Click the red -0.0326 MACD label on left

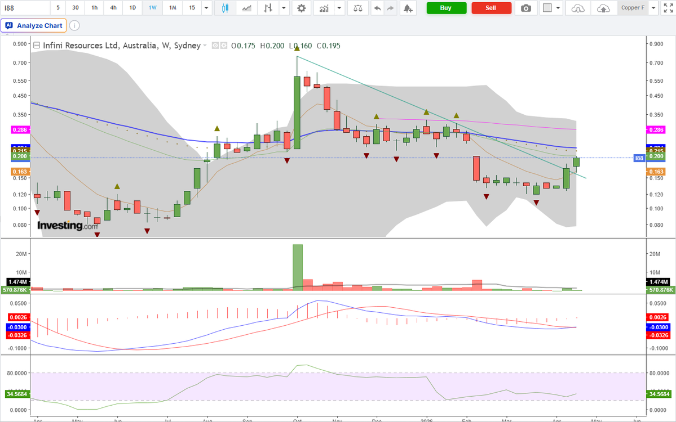[x=17, y=335]
